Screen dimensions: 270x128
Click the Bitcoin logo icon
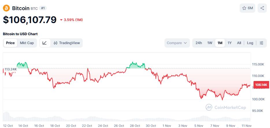(6, 8)
